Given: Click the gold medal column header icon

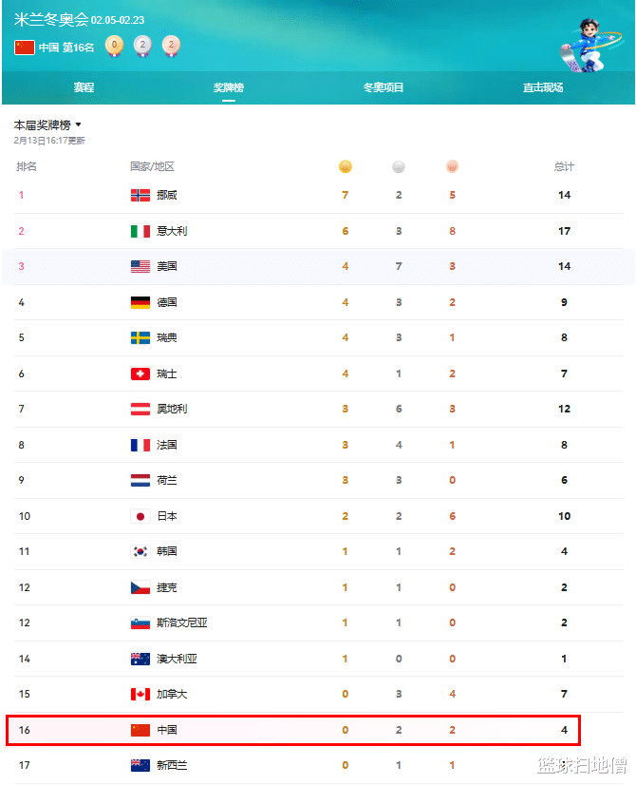Looking at the screenshot, I should click(346, 167).
